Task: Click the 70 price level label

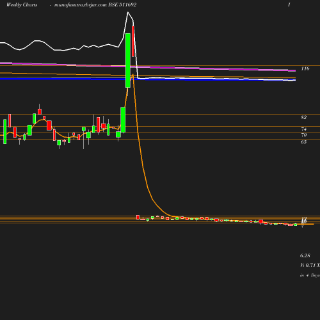Action: [x=304, y=135]
